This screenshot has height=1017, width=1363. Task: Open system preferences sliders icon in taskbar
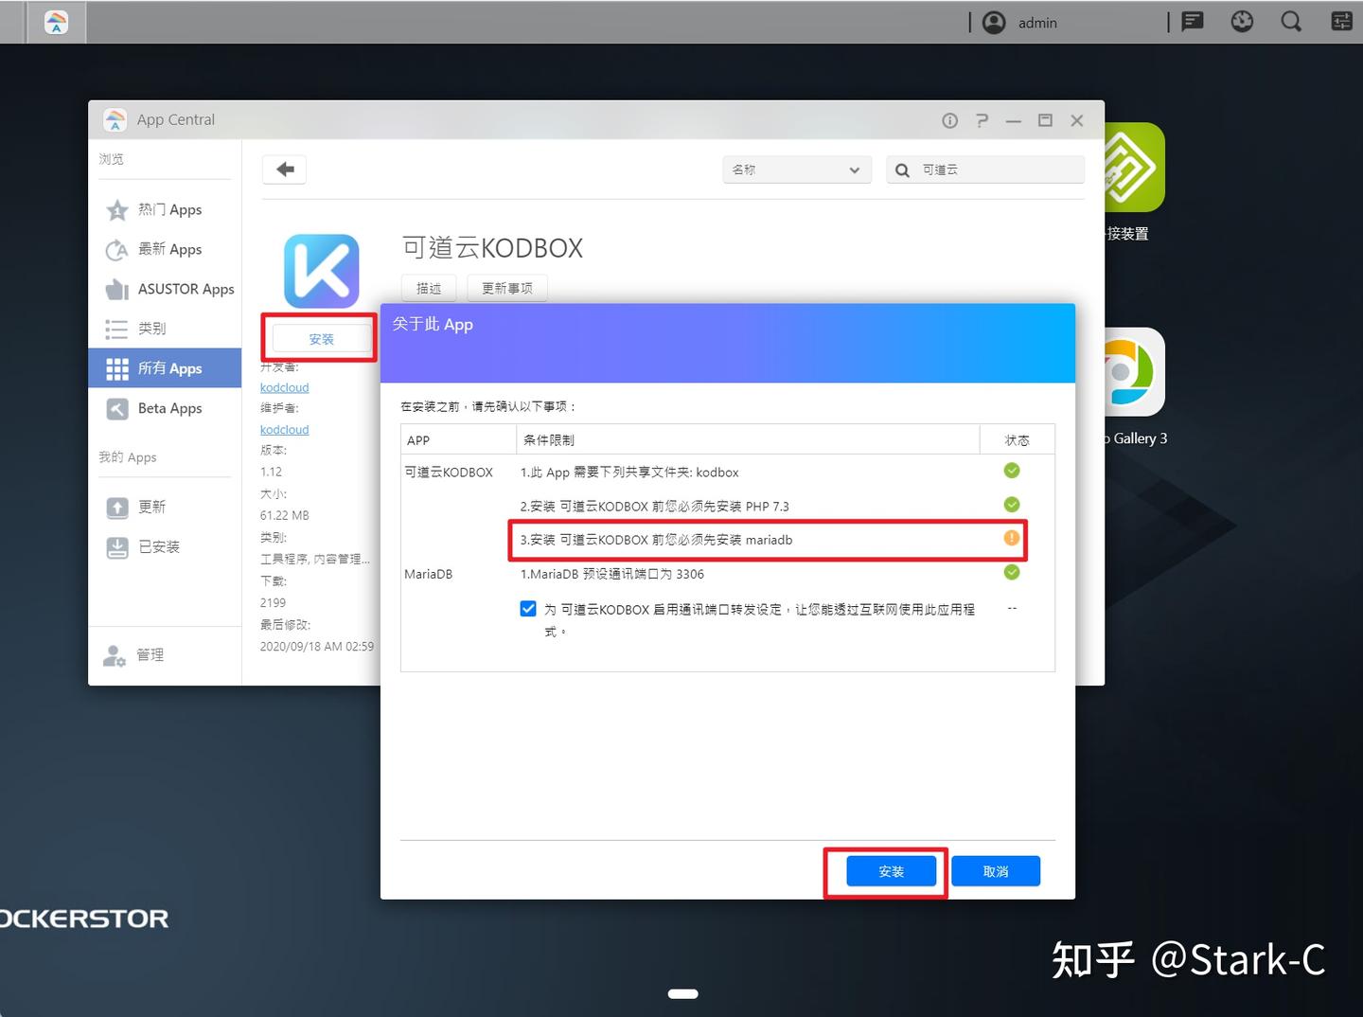click(1341, 21)
